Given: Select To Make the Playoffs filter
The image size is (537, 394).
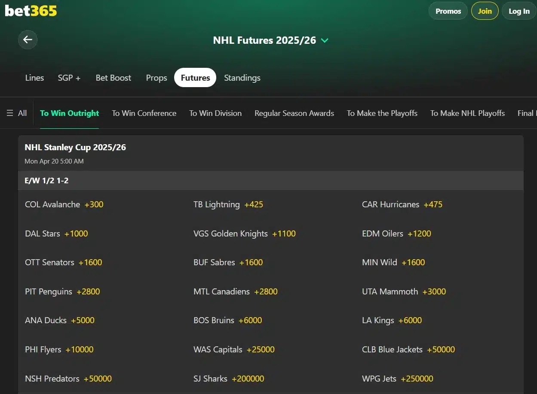Looking at the screenshot, I should 382,113.
